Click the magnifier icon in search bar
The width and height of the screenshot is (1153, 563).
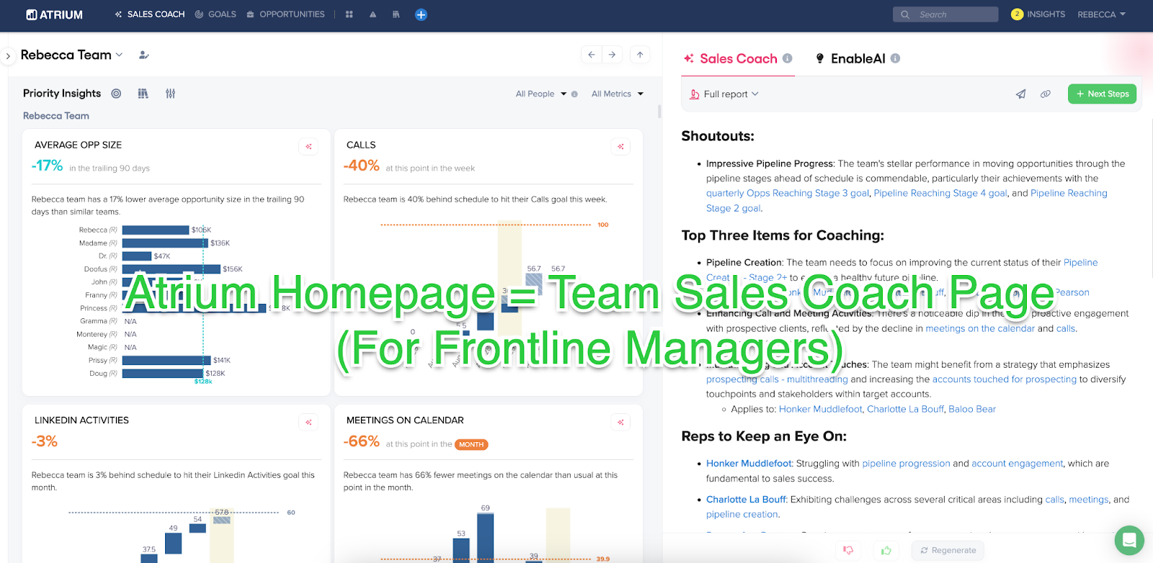(905, 14)
